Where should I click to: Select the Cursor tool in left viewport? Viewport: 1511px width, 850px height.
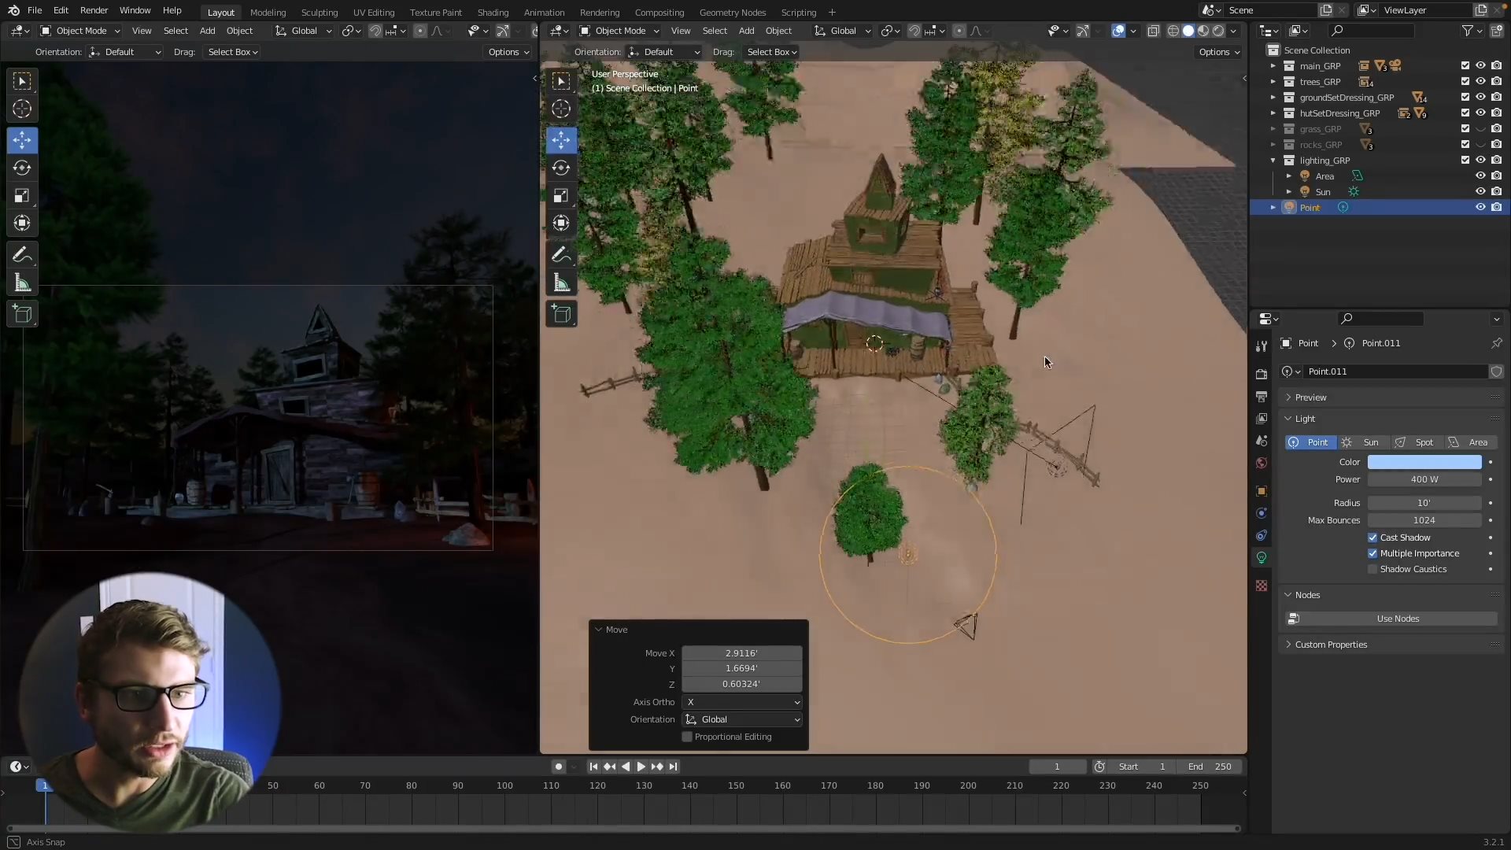pos(22,109)
